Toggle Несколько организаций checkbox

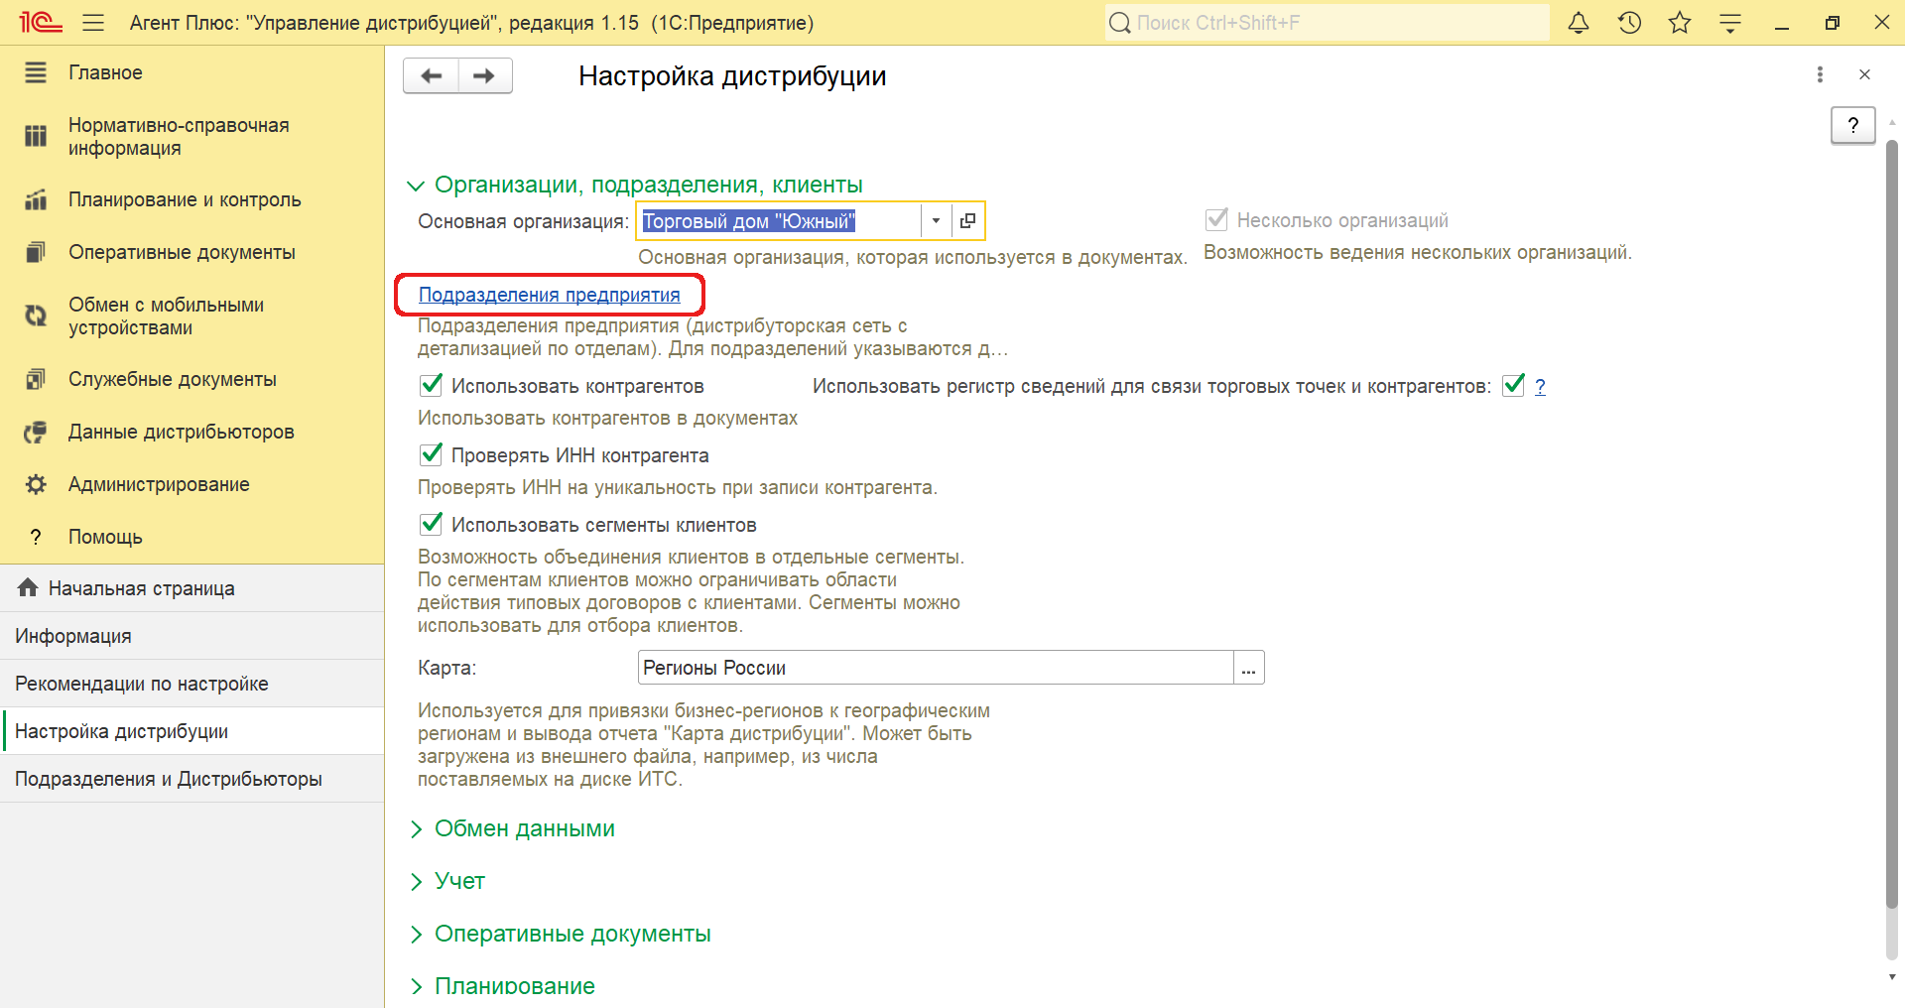[1216, 219]
